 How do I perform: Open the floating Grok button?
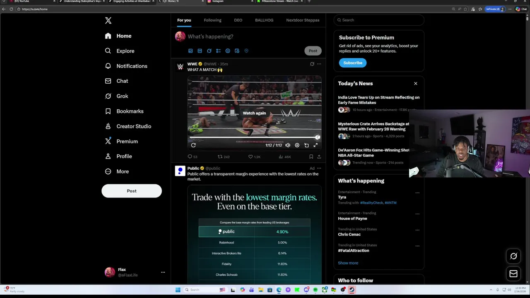click(x=513, y=256)
